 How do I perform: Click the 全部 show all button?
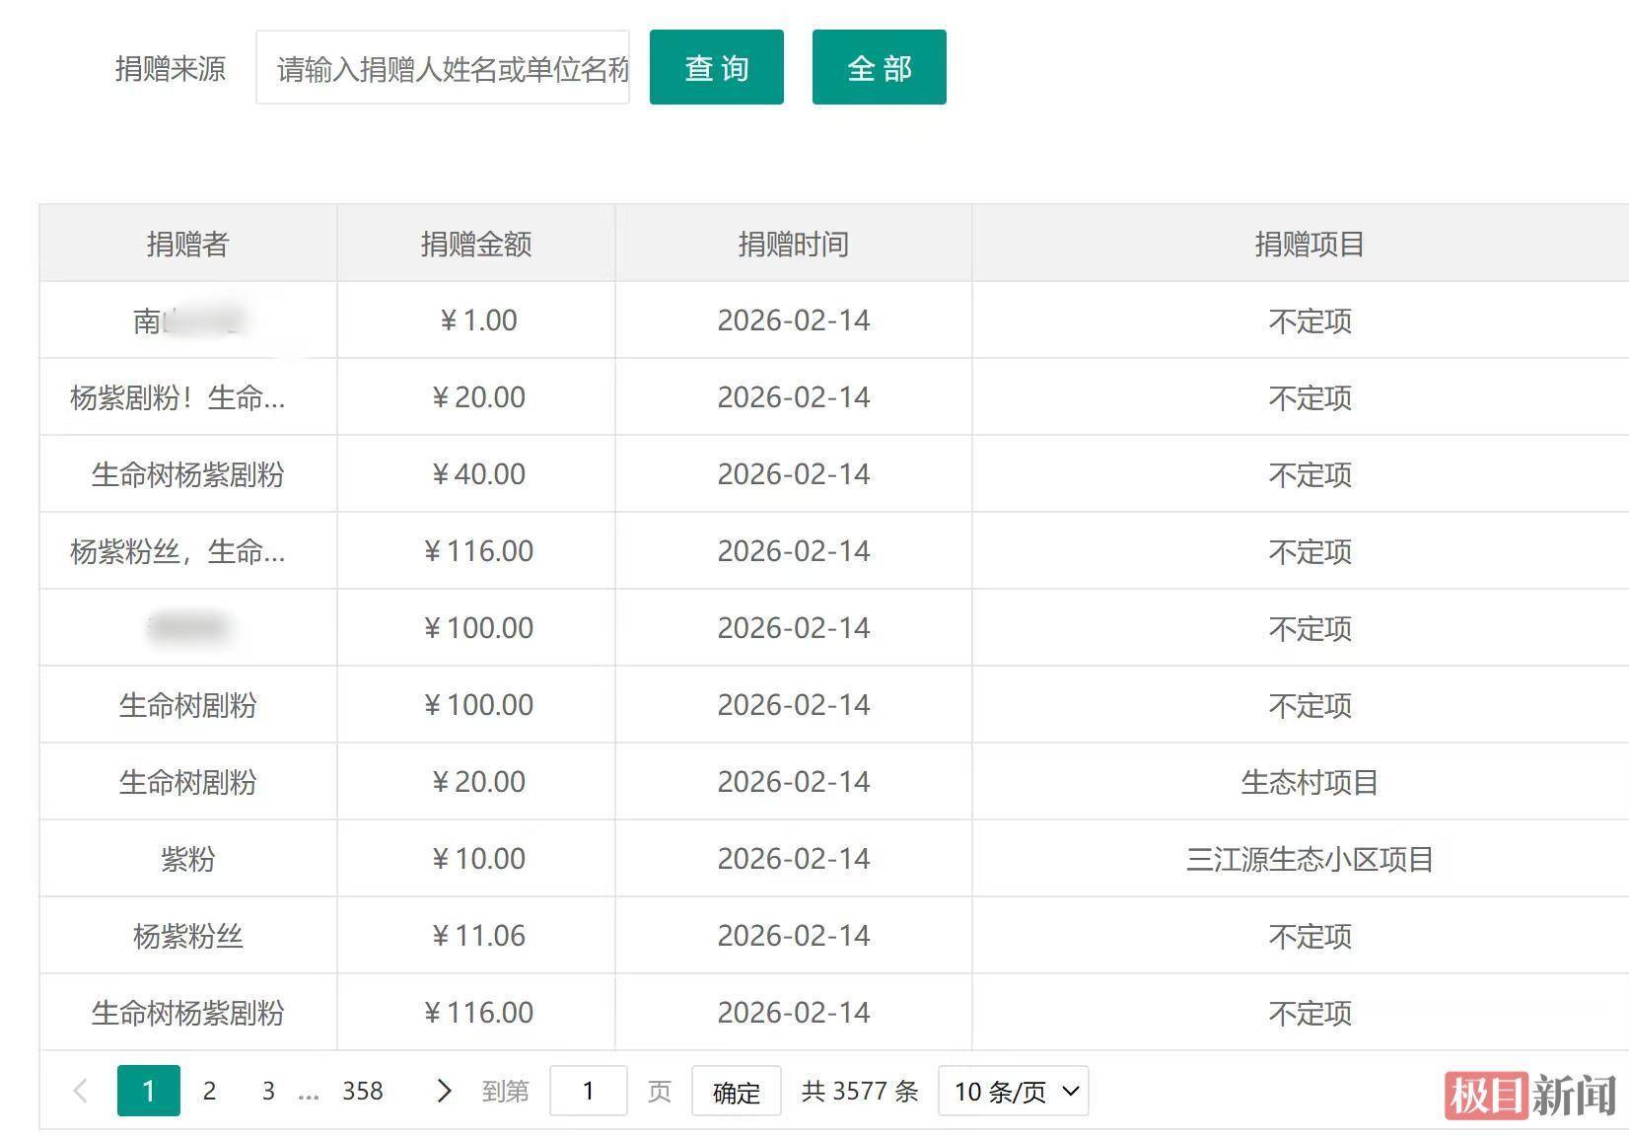(879, 67)
